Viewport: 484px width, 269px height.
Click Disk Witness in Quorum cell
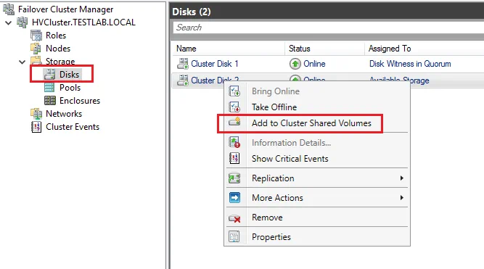[x=410, y=64]
